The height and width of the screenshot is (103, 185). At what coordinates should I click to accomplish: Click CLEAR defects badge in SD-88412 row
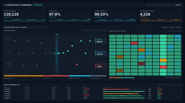(85, 98)
